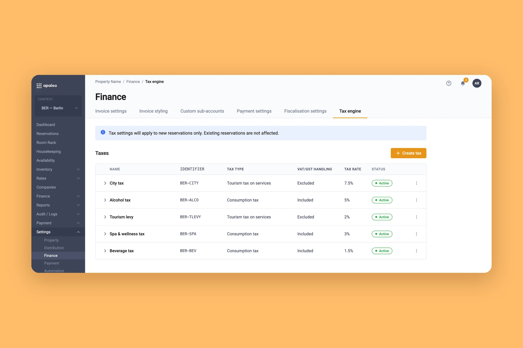Open Property under Settings

[51, 240]
